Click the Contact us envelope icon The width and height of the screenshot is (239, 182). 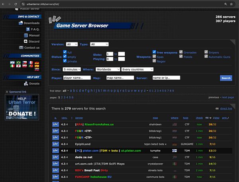point(21,47)
